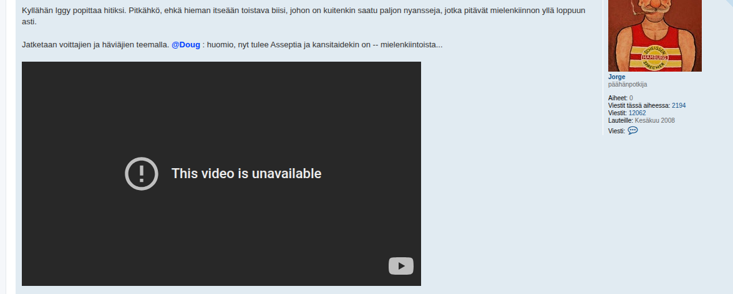The image size is (733, 294).
Task: Open Jorge's avatar image
Action: 654,36
